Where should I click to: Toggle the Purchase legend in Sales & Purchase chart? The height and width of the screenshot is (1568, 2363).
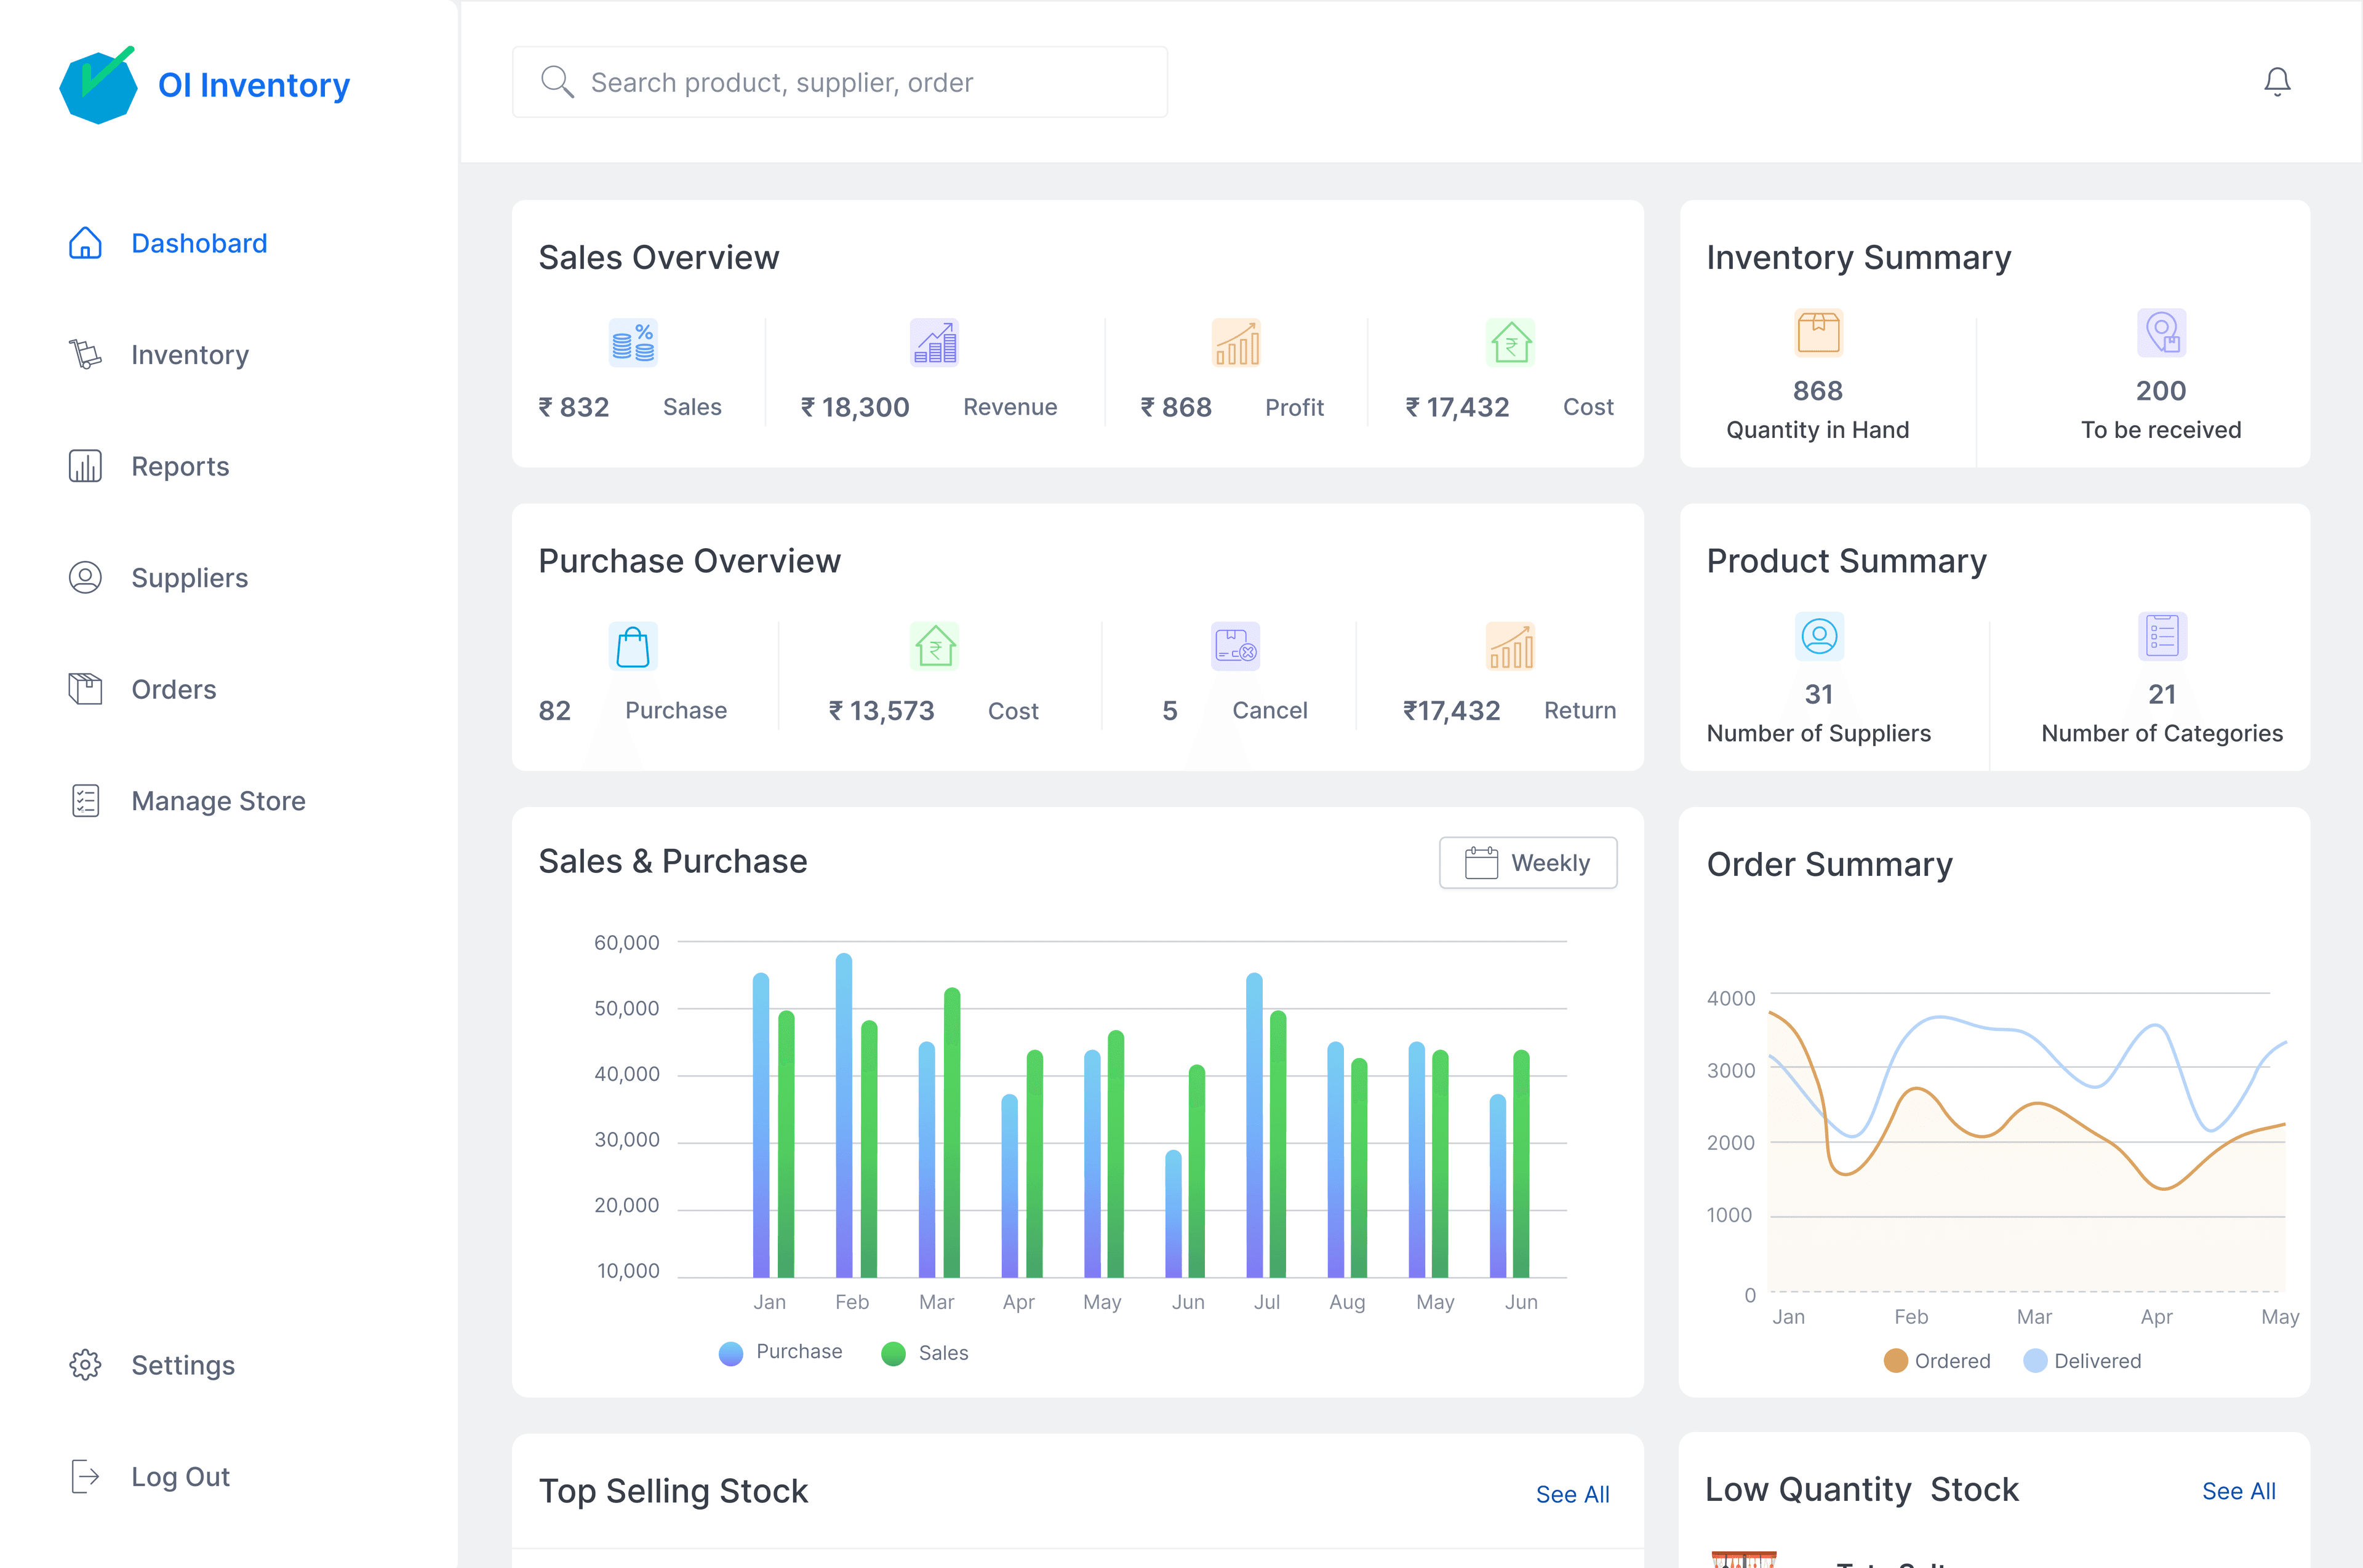(730, 1353)
